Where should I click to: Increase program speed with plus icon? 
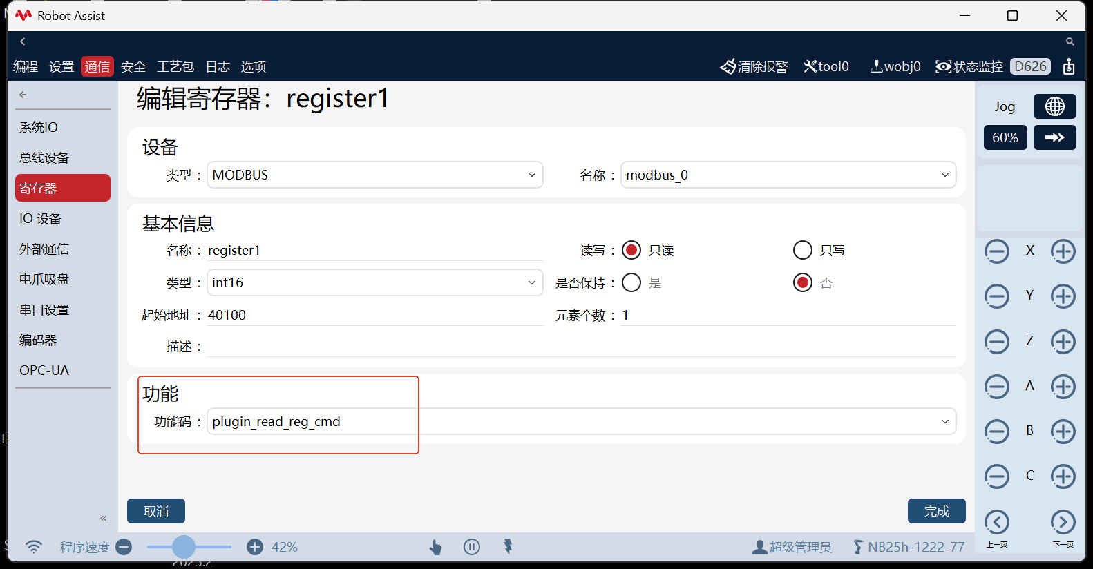coord(255,547)
